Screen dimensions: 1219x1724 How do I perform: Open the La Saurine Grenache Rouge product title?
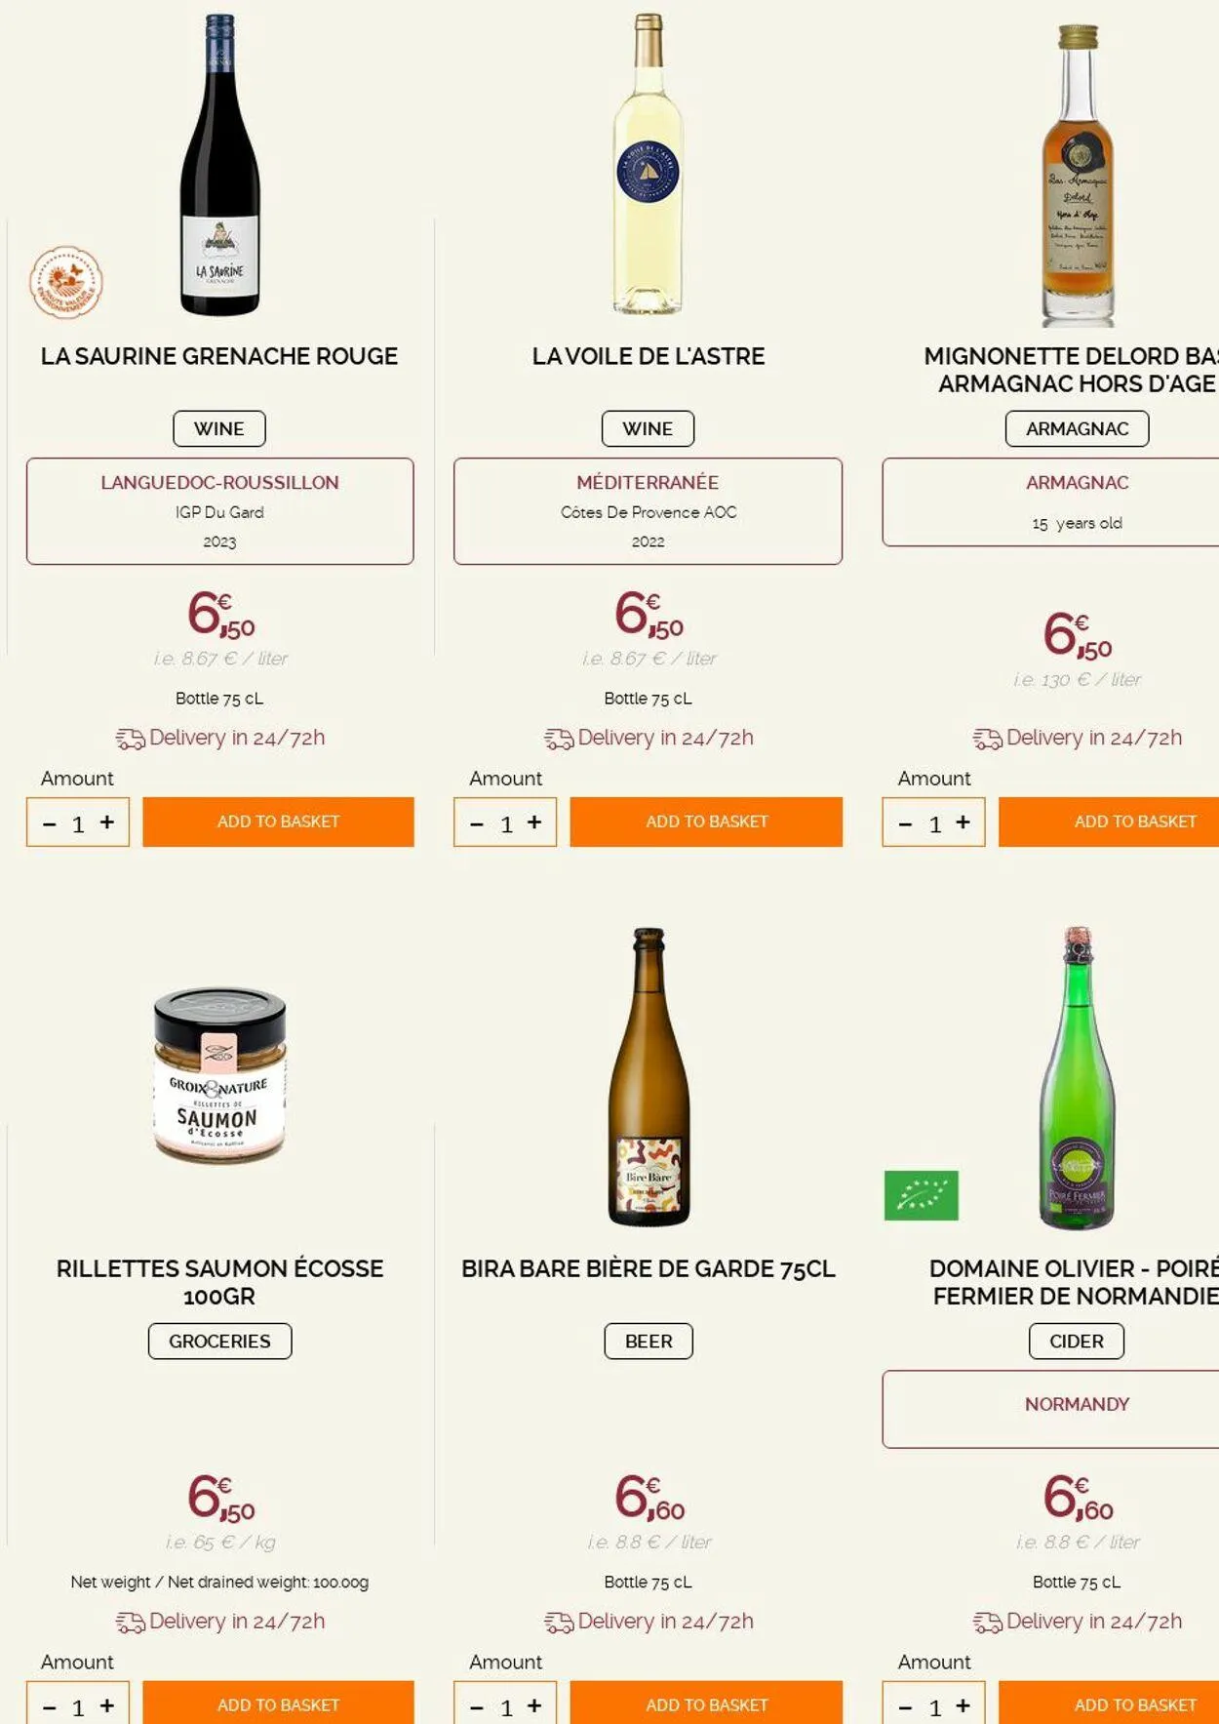[x=219, y=356]
